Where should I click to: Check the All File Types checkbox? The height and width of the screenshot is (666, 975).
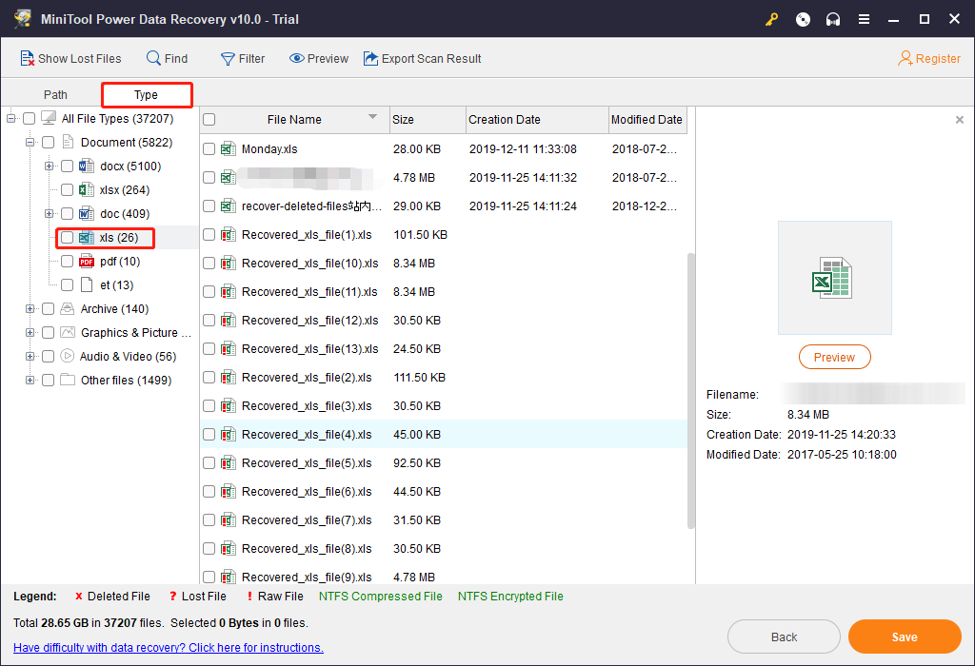coord(30,118)
